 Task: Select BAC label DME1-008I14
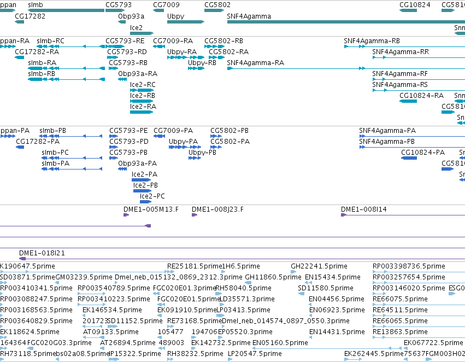point(363,209)
